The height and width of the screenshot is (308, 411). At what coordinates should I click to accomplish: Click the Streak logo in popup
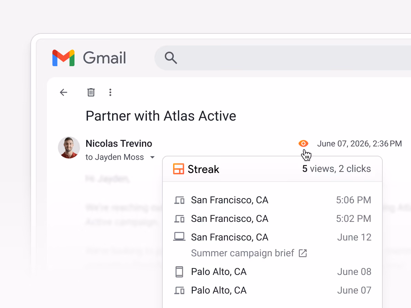196,169
